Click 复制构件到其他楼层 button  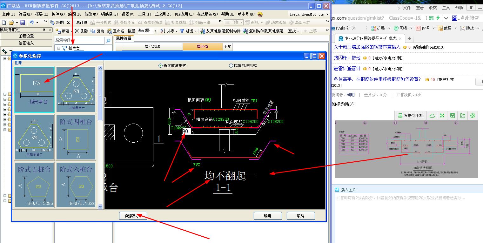point(263,31)
